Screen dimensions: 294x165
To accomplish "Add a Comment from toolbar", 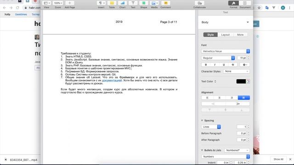I will tap(165, 3).
